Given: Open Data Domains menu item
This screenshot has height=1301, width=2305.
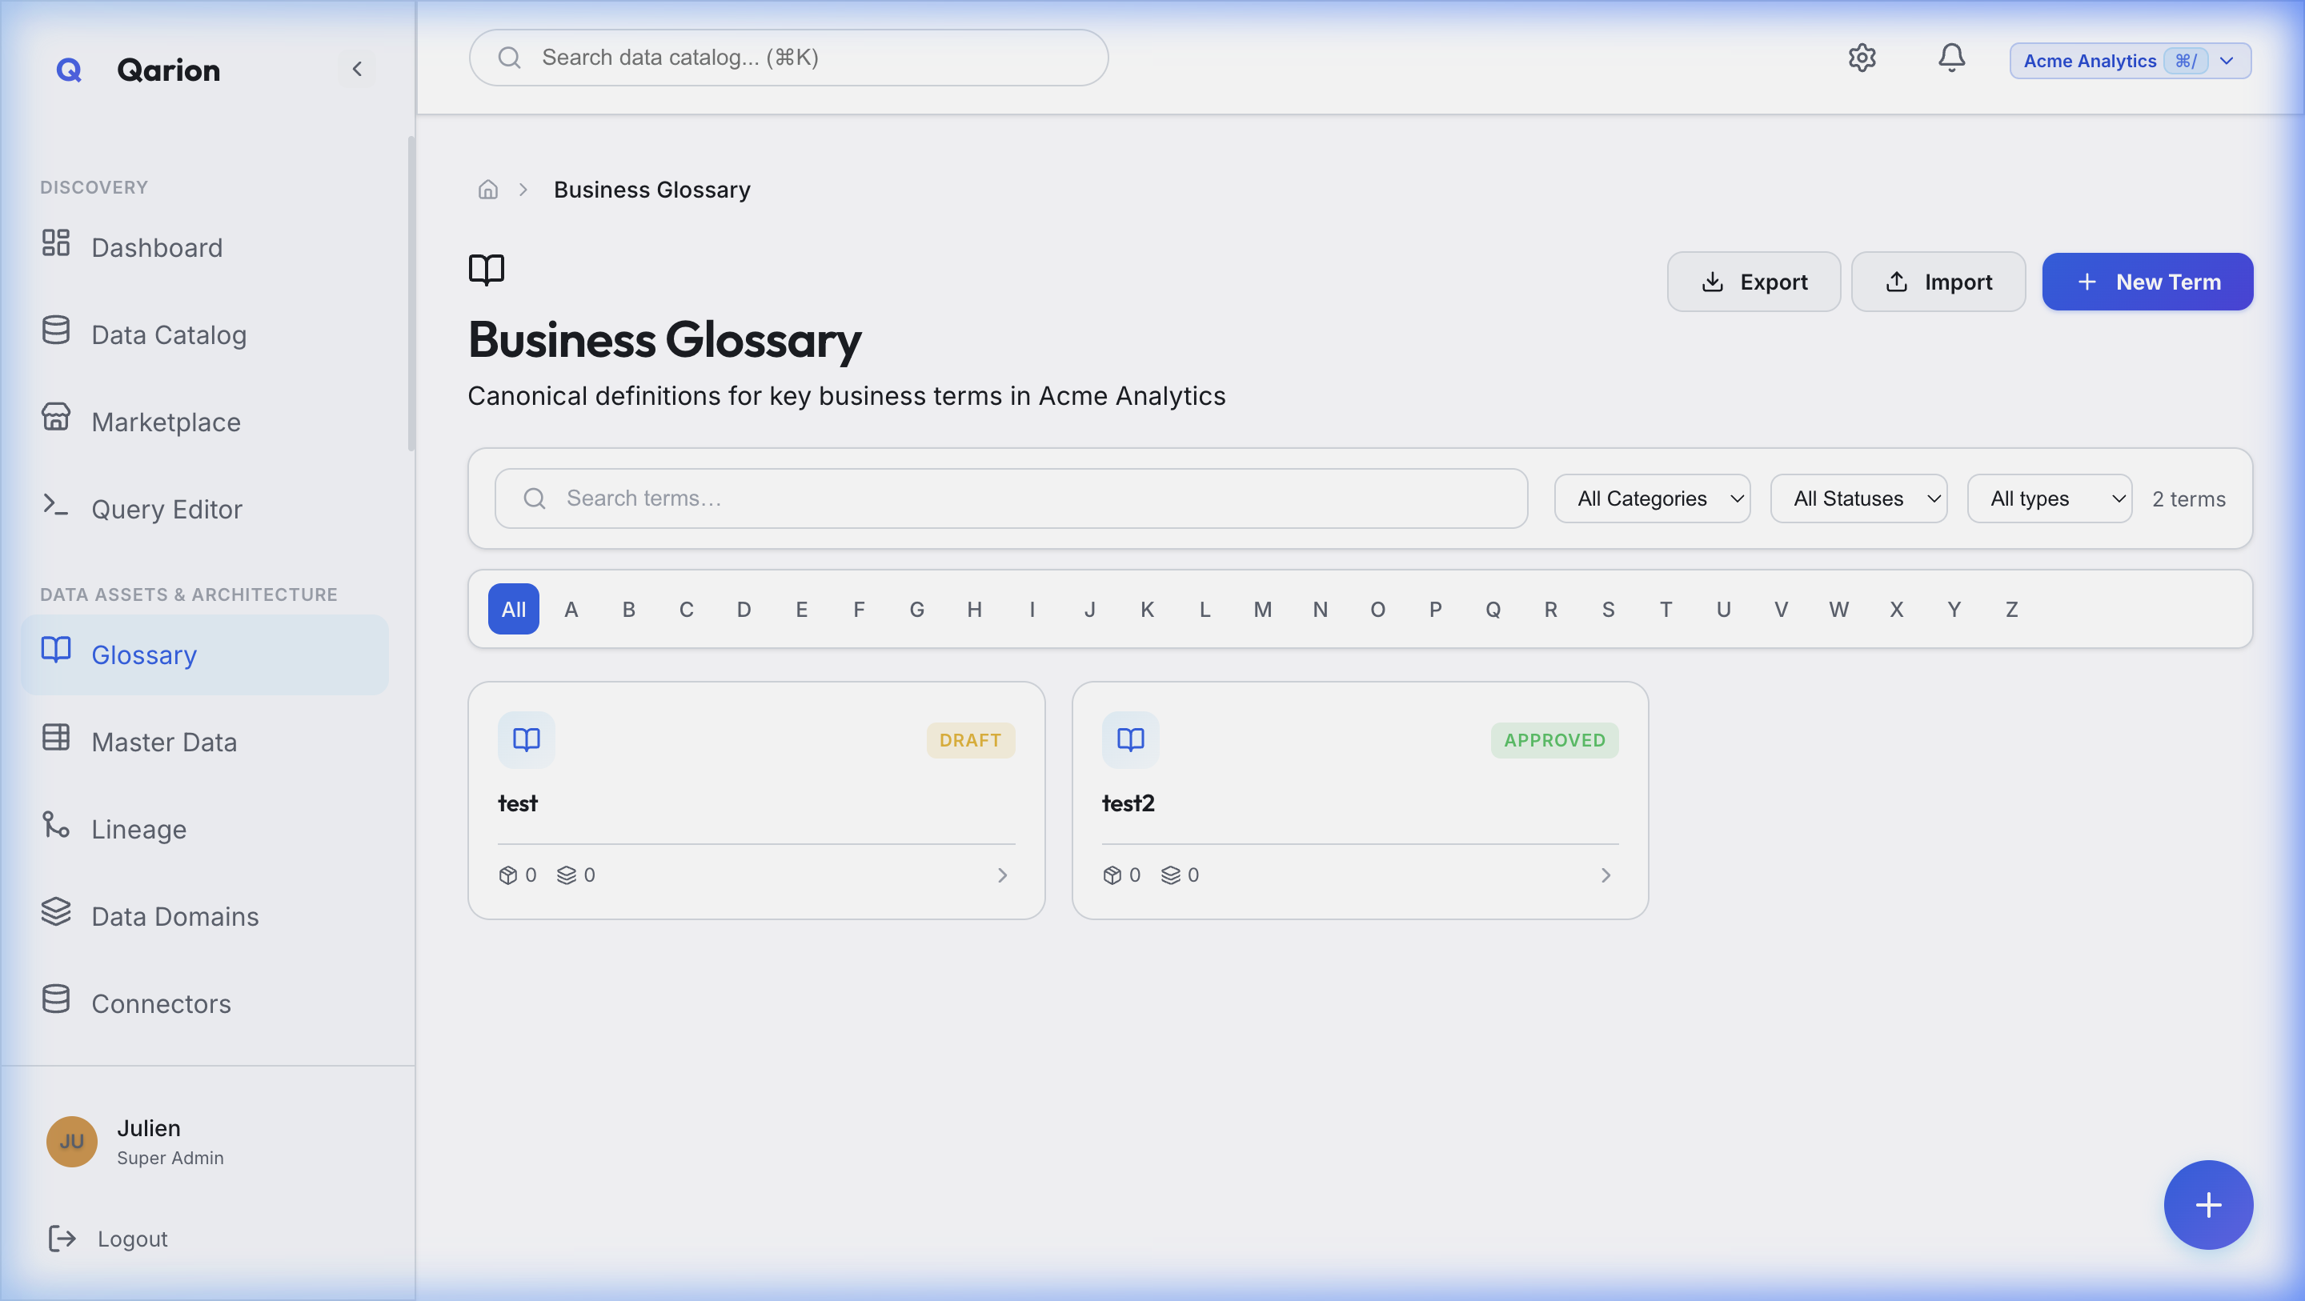Looking at the screenshot, I should click(x=174, y=916).
